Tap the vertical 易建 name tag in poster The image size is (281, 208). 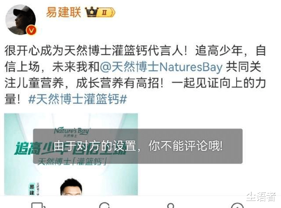[32, 189]
